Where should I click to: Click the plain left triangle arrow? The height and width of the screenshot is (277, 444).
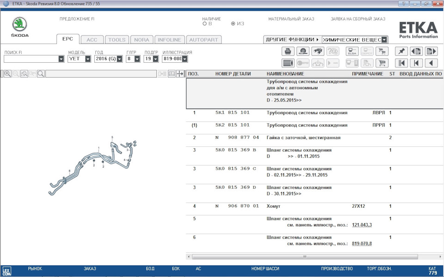click(x=431, y=63)
